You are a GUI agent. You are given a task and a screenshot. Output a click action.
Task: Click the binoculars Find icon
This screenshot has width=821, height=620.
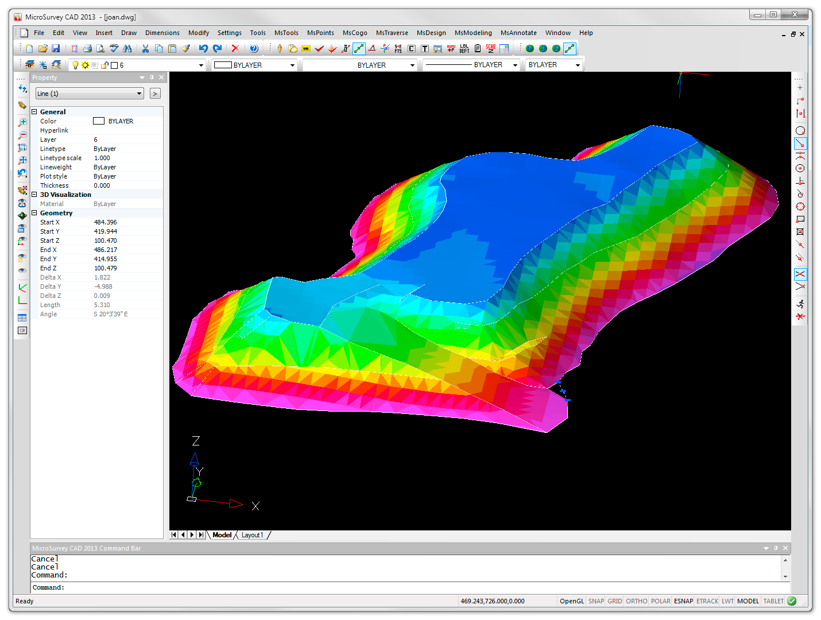coord(127,49)
